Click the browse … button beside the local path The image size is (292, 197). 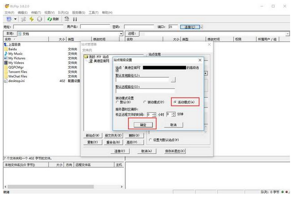173,80
